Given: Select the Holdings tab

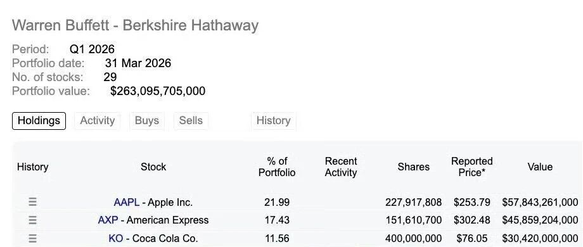Looking at the screenshot, I should coord(39,121).
